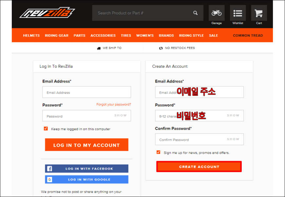Open the Women's menu
The image size is (285, 197).
pos(145,36)
